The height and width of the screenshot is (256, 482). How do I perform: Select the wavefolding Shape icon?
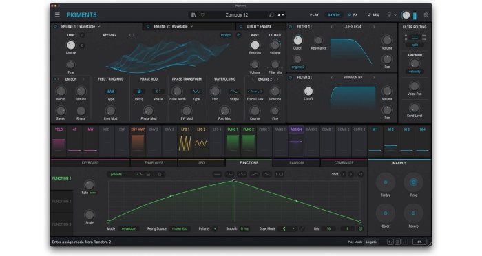coord(234,92)
